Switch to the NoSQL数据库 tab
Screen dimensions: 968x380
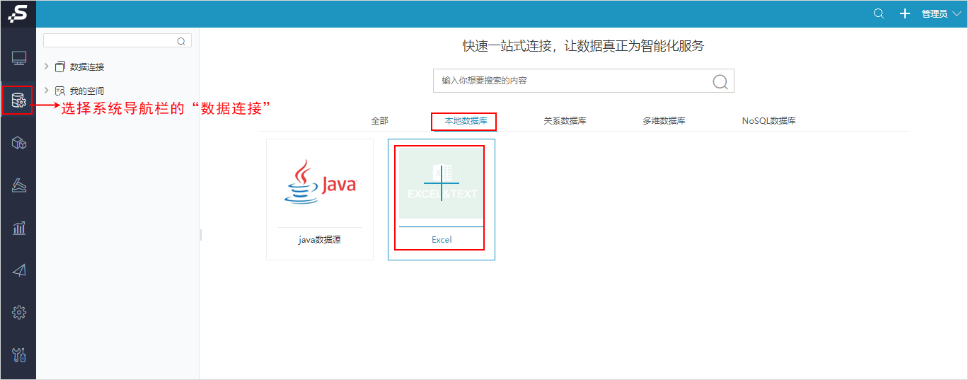point(769,121)
